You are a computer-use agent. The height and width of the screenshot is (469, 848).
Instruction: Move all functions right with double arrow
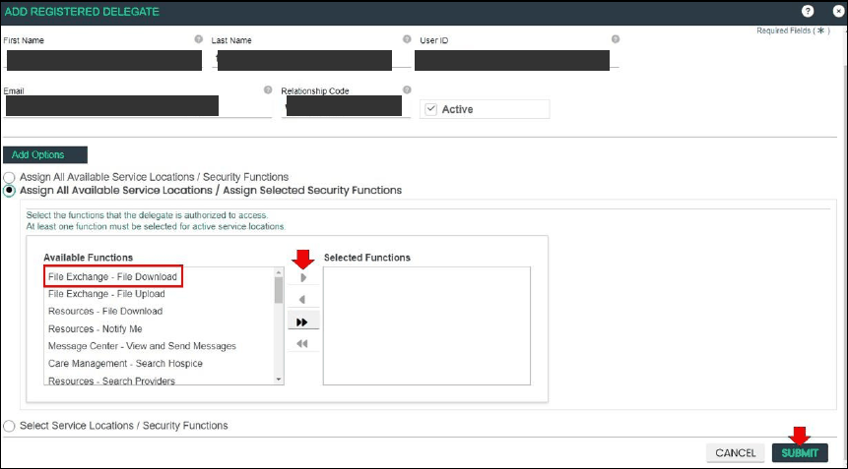(x=303, y=322)
